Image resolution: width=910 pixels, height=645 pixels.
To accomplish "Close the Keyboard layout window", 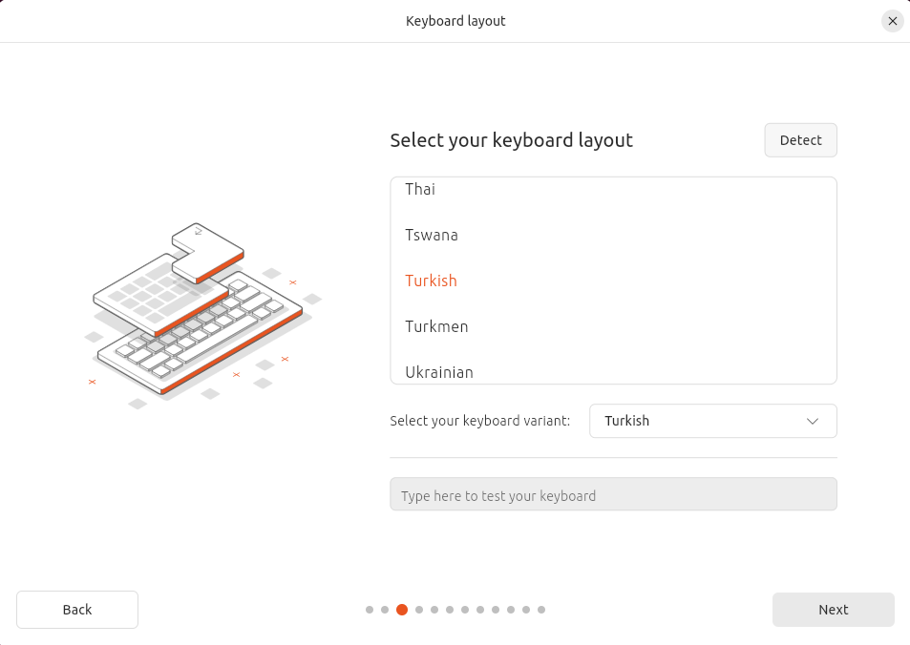I will click(x=892, y=21).
